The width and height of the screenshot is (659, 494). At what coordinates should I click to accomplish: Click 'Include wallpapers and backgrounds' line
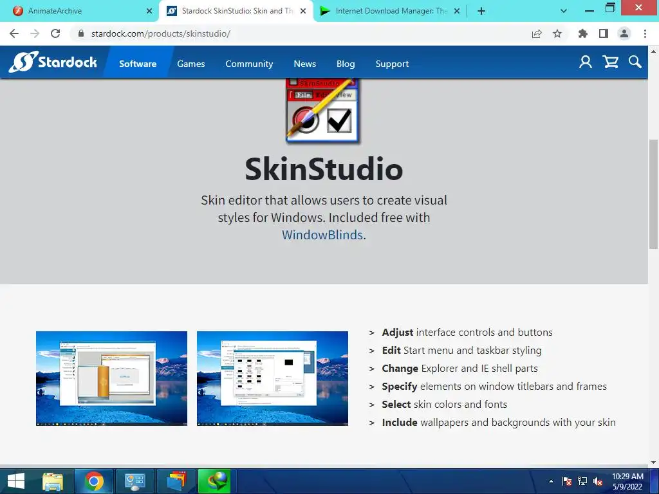pos(499,423)
